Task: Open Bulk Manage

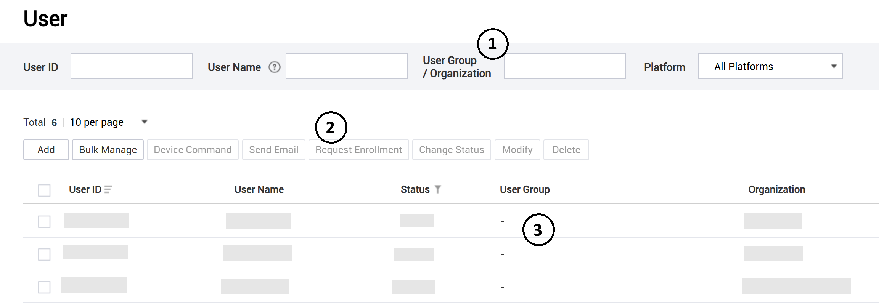Action: tap(108, 150)
